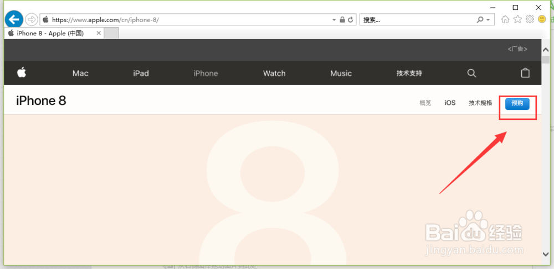This screenshot has width=554, height=269.
Task: Click the search magnifier in browser search box
Action: tap(480, 20)
